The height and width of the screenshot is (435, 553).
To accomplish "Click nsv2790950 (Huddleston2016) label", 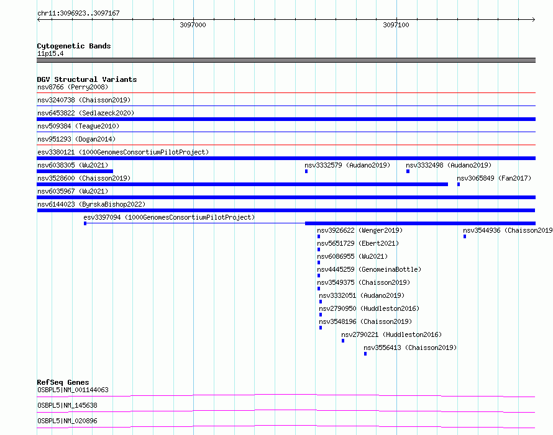I will (369, 308).
